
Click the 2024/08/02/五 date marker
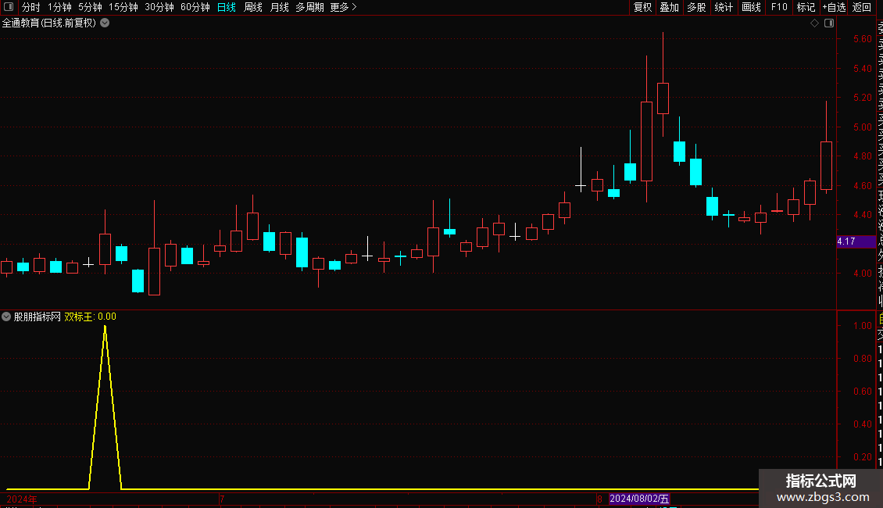pyautogui.click(x=639, y=499)
